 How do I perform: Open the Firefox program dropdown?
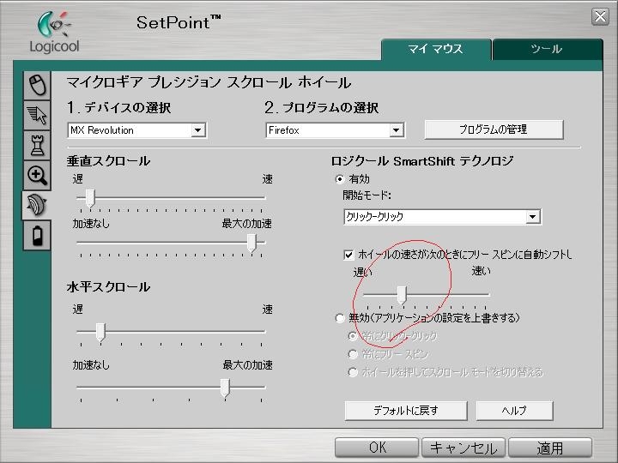(335, 130)
